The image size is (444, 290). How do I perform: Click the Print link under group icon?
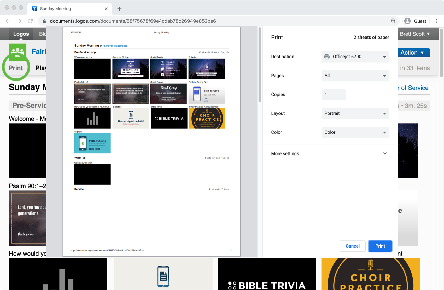point(16,68)
